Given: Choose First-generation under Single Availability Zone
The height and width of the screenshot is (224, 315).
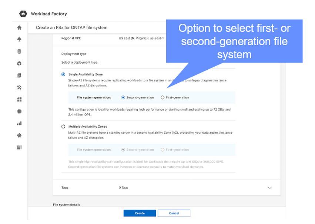Looking at the screenshot, I should pyautogui.click(x=162, y=97).
